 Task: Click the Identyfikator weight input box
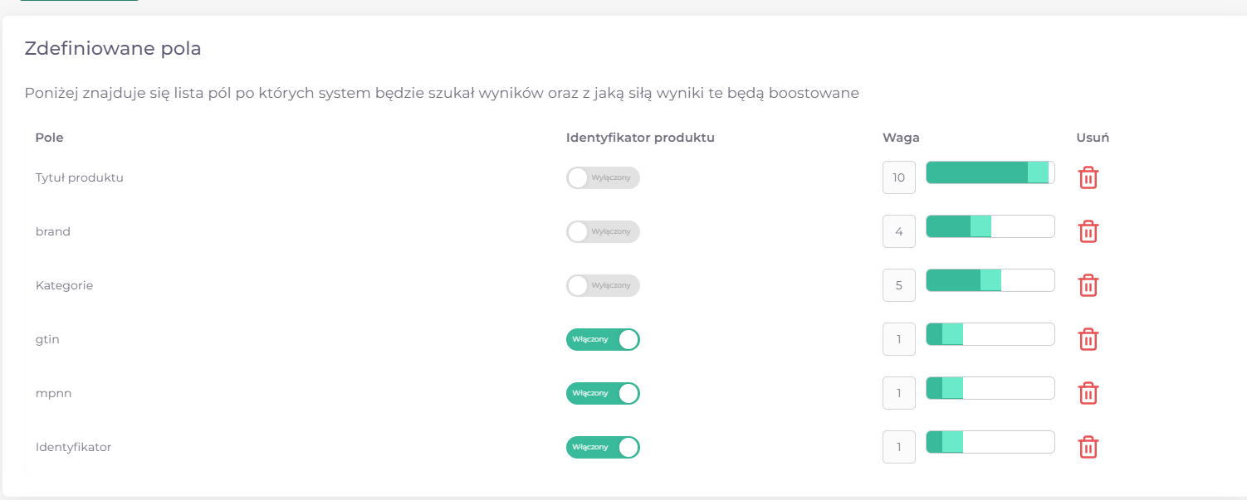tap(899, 447)
